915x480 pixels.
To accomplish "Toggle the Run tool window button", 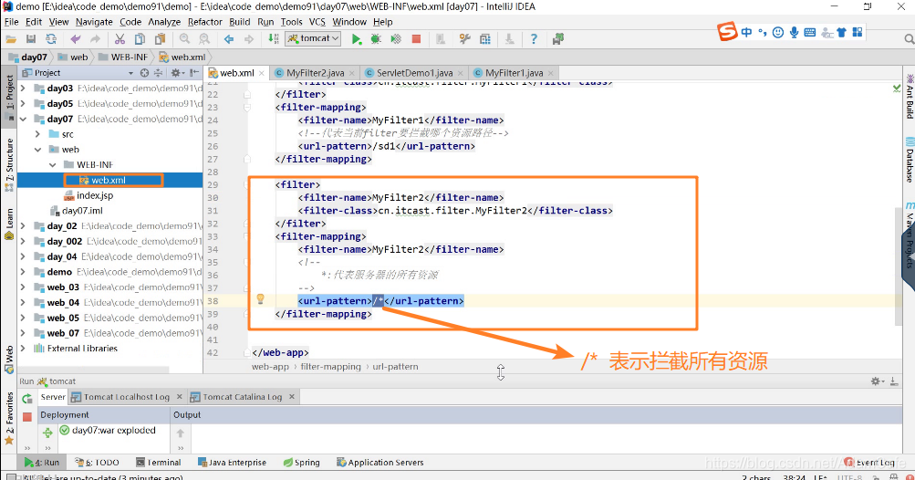I will (x=41, y=462).
